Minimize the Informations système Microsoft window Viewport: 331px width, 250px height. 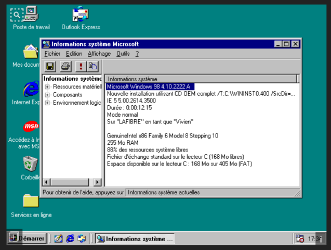[278, 44]
